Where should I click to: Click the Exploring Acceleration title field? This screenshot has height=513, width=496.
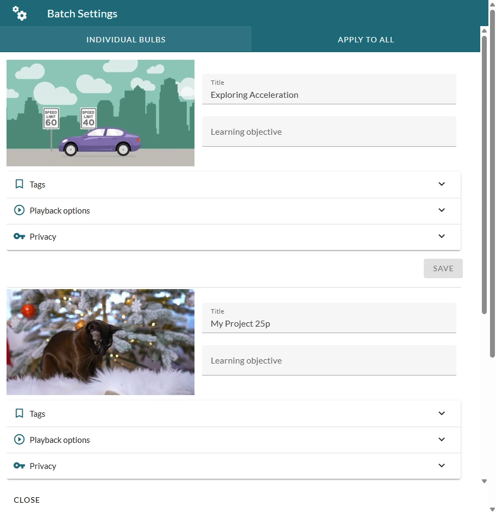329,89
